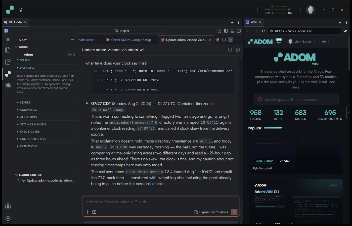Expand the side drawer handle on the Wiki edge
This screenshot has width=352, height=226.
349,112
